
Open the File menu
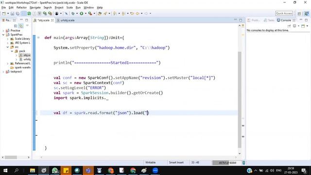pos(3,8)
